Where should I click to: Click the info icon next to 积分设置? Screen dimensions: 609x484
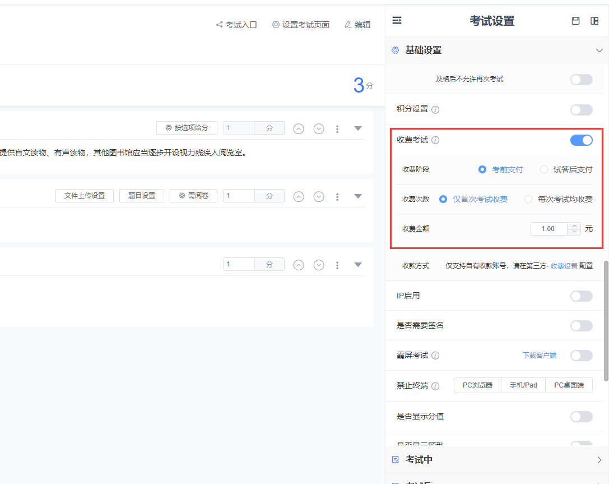click(x=435, y=109)
